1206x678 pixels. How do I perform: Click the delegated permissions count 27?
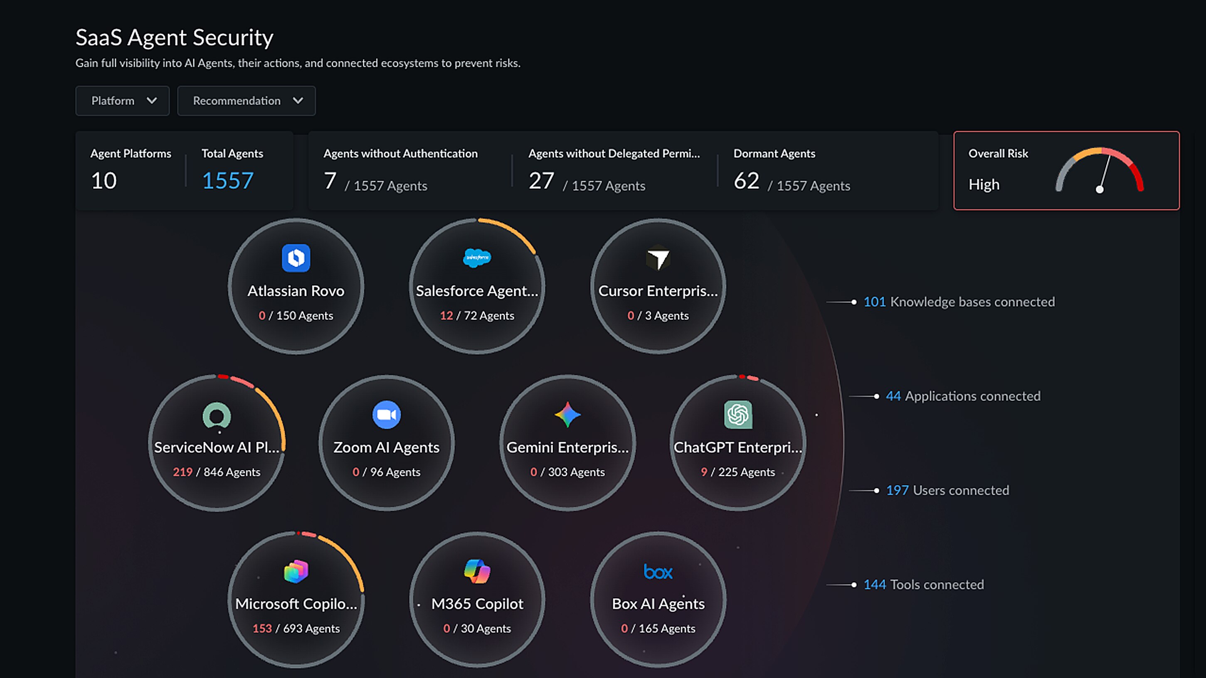541,181
